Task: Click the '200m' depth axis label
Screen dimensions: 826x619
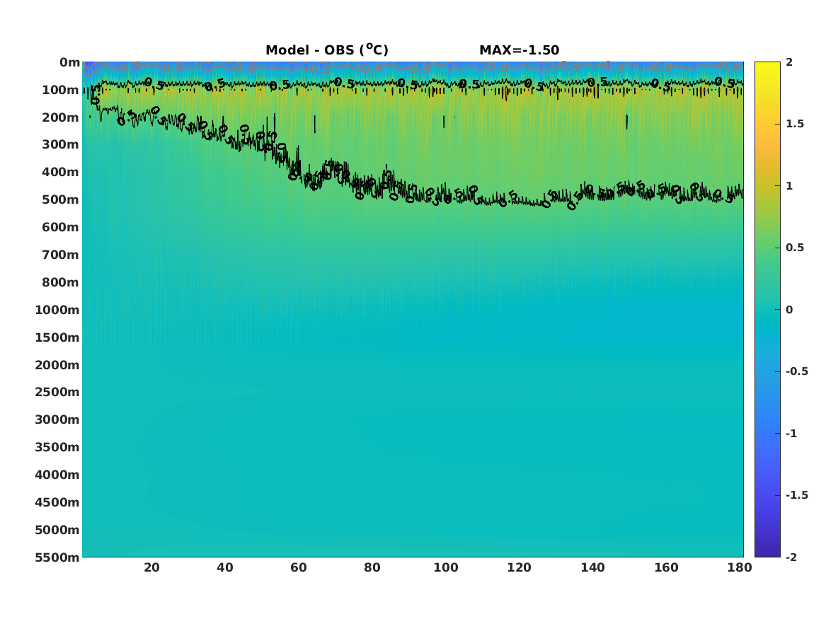Action: point(61,117)
